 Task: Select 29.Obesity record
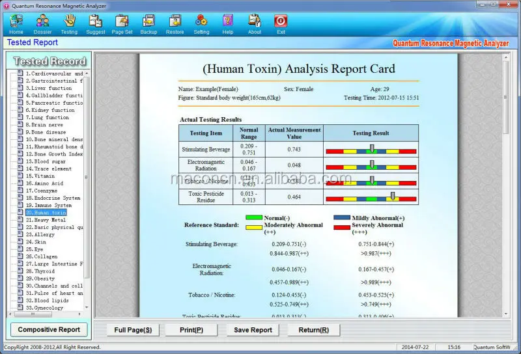pos(40,279)
